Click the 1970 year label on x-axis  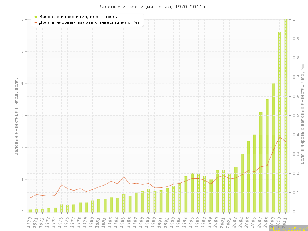pyautogui.click(x=30, y=222)
